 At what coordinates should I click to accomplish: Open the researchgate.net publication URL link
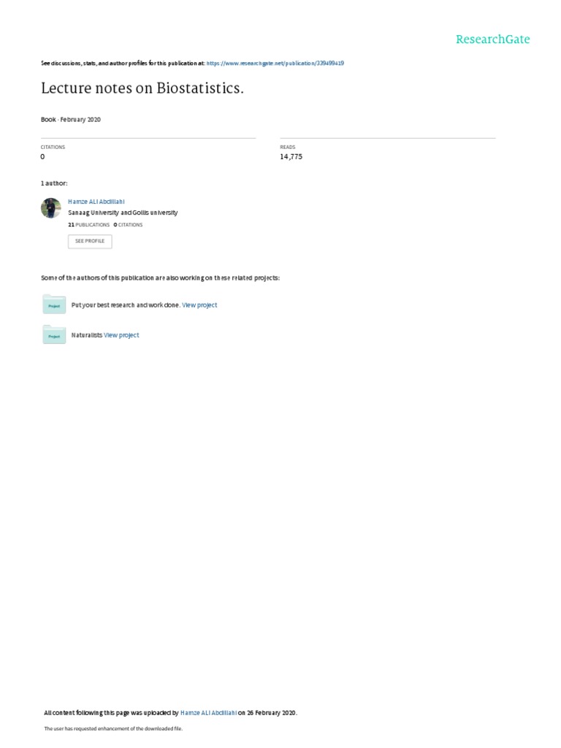[275, 63]
